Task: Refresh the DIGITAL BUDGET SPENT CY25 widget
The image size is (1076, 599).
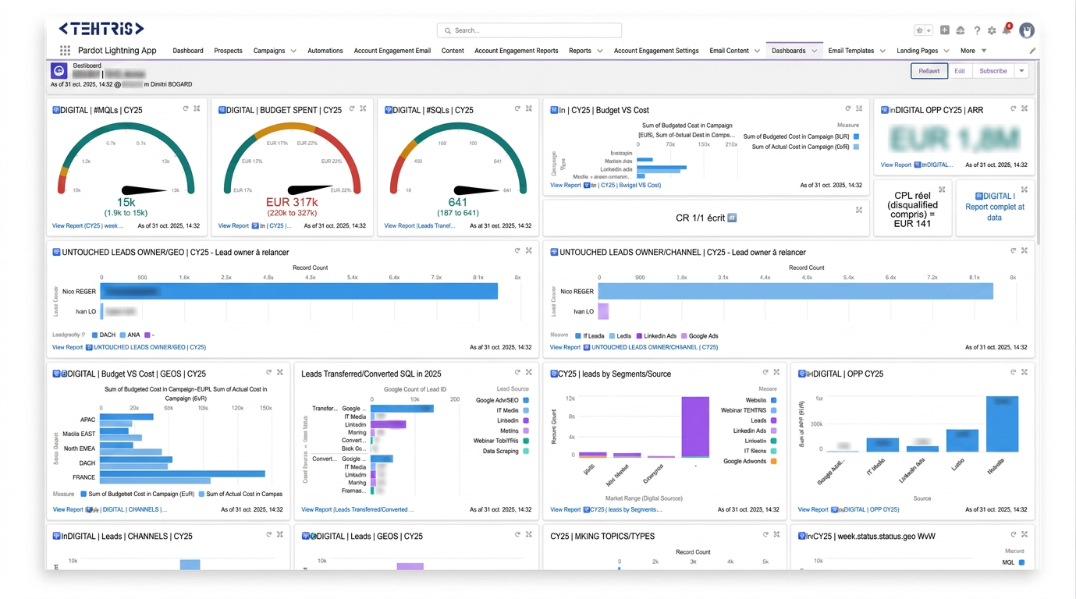Action: pos(352,109)
